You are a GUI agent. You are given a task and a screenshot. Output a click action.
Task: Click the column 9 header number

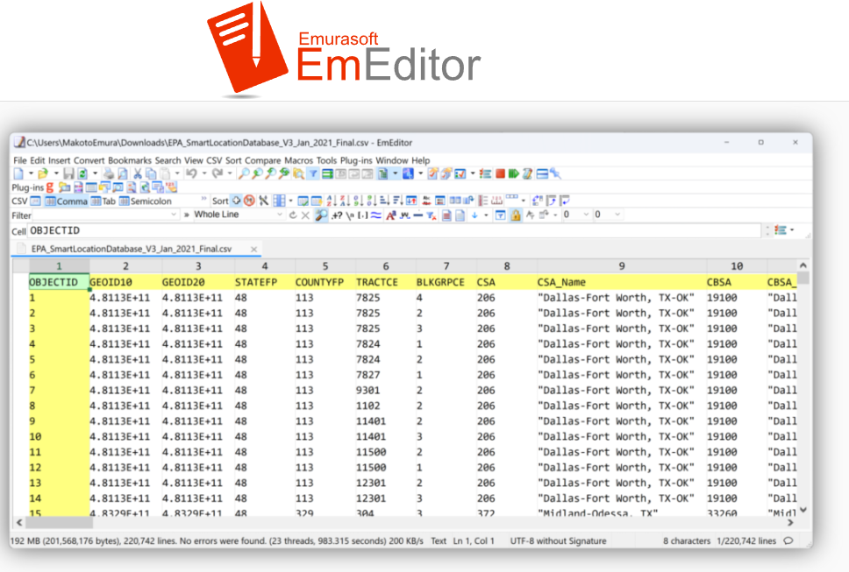pyautogui.click(x=622, y=266)
